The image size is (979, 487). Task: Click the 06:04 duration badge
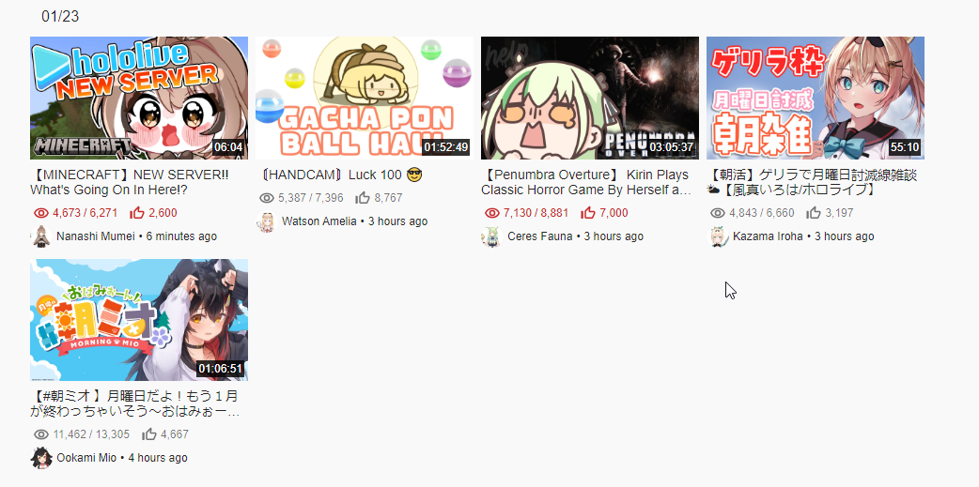pos(227,147)
